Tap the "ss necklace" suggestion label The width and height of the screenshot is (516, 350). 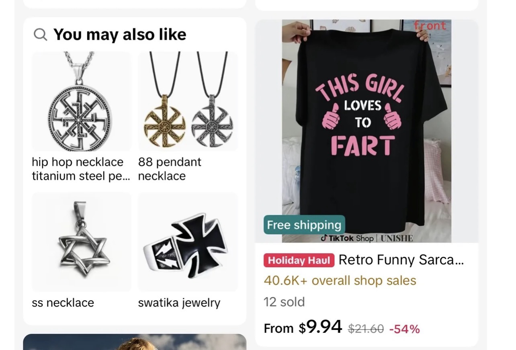(63, 303)
